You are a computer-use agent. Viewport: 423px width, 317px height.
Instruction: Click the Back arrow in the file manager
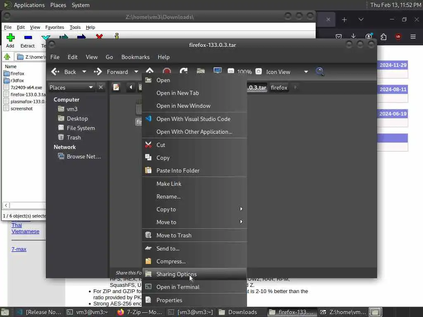point(55,72)
